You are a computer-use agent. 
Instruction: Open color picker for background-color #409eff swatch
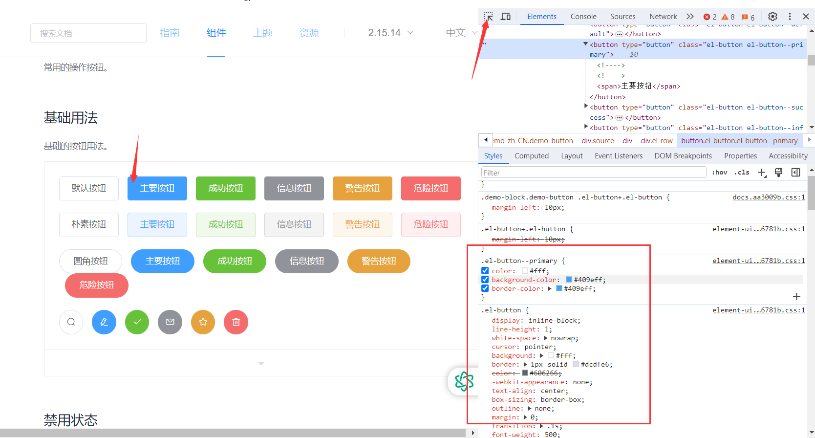(x=569, y=280)
